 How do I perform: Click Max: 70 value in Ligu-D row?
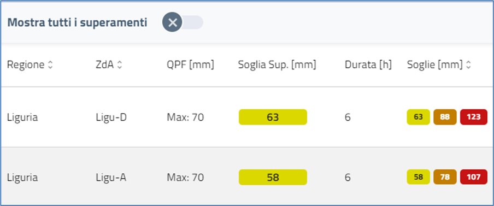click(x=185, y=117)
